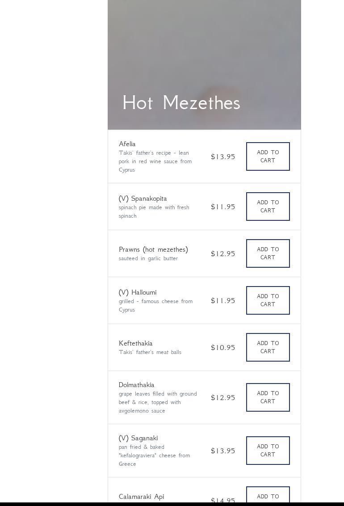344x506 pixels.
Task: Click the Hot Mezethes banner image
Action: pyautogui.click(x=204, y=45)
